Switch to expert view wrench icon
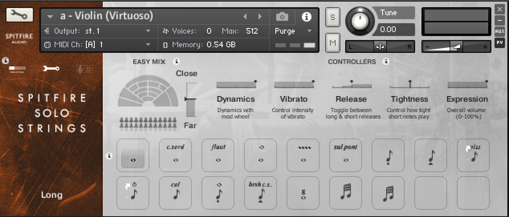Image resolution: width=509 pixels, height=217 pixels. pyautogui.click(x=51, y=68)
